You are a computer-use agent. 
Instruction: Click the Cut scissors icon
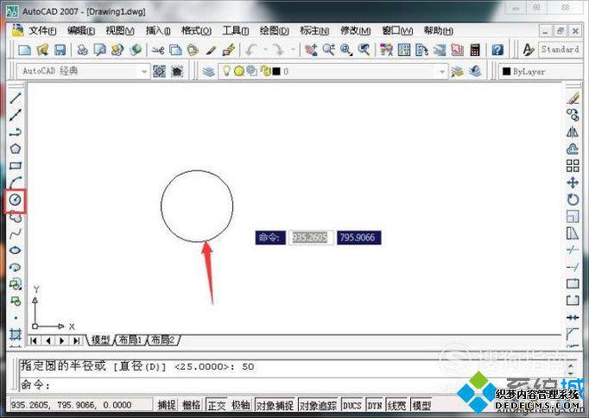tap(158, 49)
